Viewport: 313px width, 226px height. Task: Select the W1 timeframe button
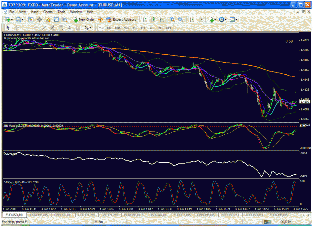tap(160, 28)
